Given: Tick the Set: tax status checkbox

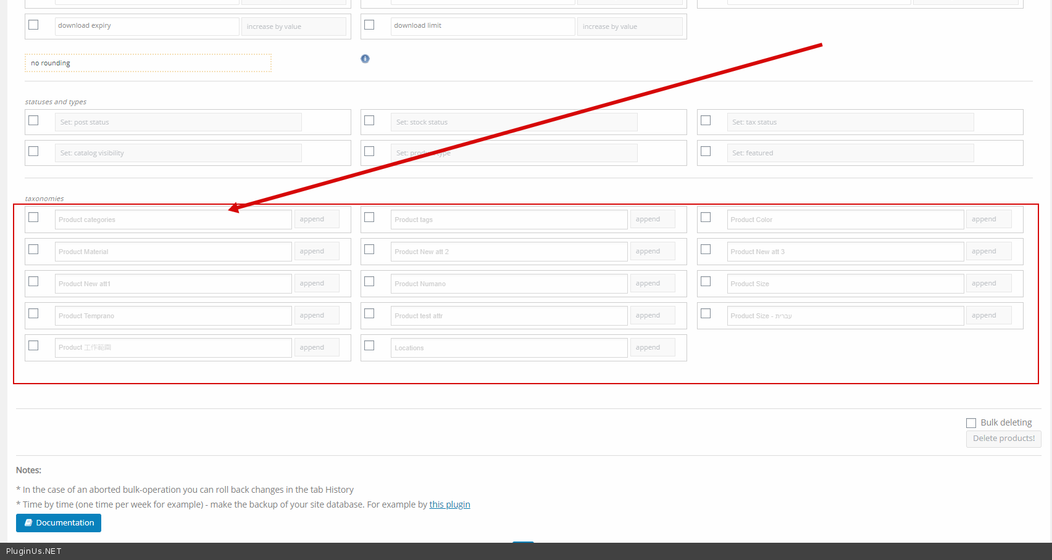Looking at the screenshot, I should [706, 120].
